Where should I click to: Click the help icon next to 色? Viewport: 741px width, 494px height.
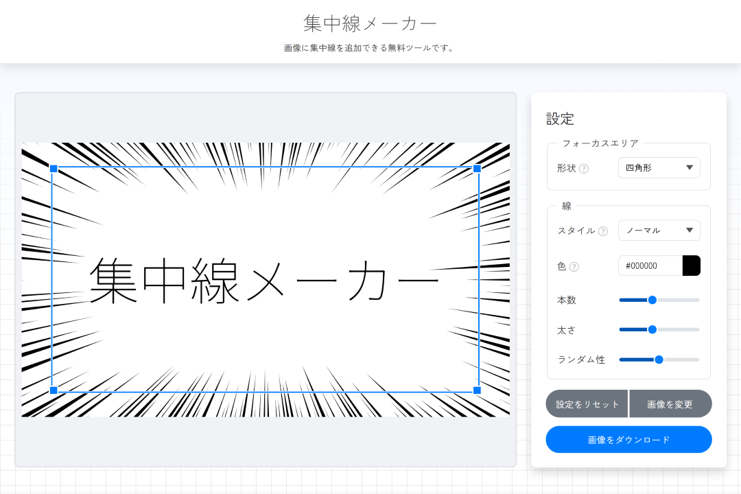point(574,266)
